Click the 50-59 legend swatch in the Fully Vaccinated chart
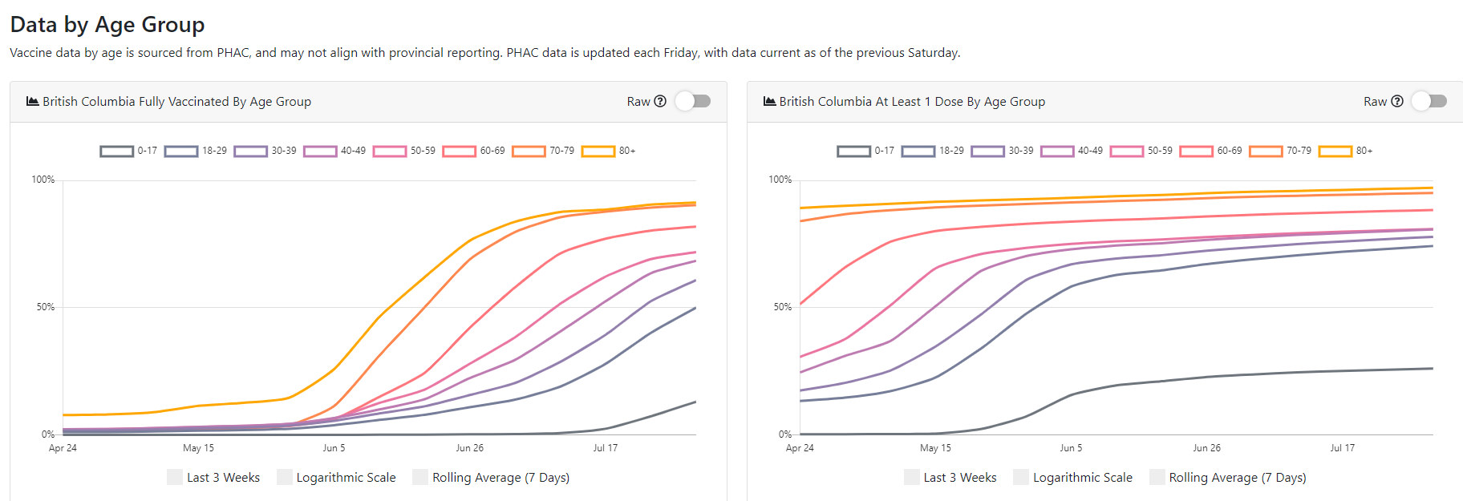Image resolution: width=1463 pixels, height=501 pixels. click(390, 151)
